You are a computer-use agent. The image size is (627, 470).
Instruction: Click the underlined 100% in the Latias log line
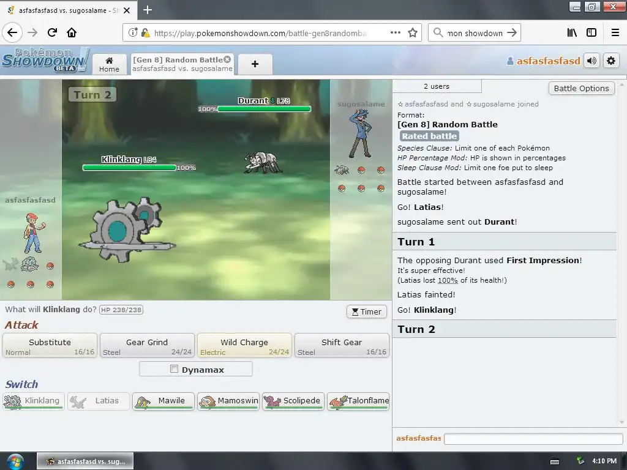tap(448, 280)
